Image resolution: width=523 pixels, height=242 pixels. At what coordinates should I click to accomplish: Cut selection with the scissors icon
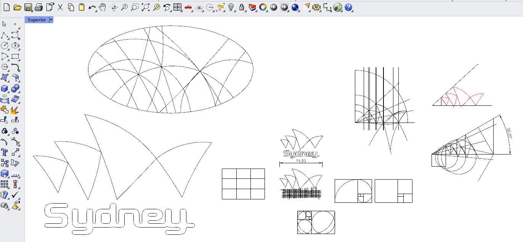point(60,7)
